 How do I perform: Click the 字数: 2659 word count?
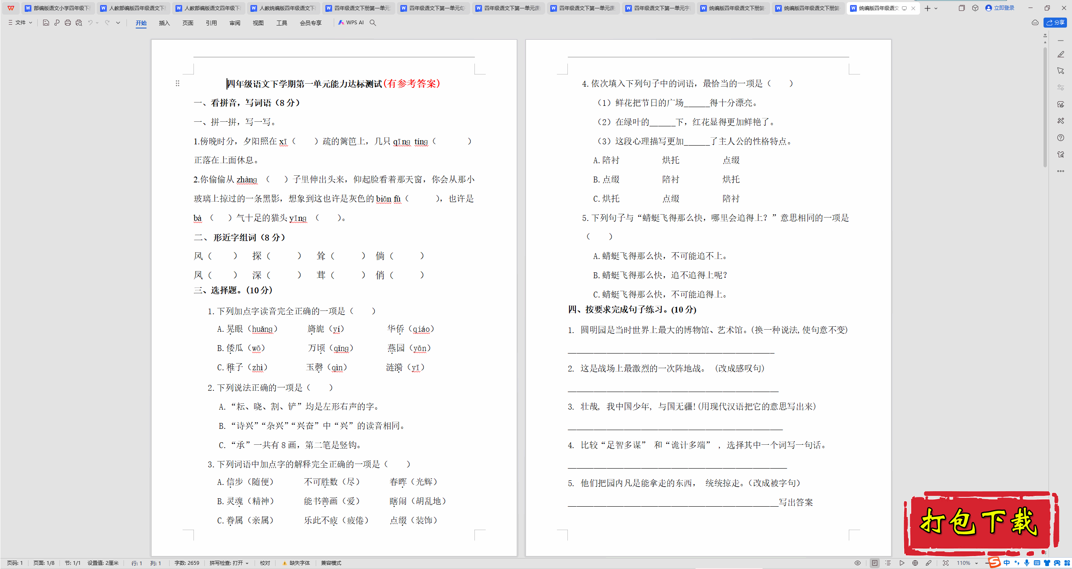click(187, 563)
